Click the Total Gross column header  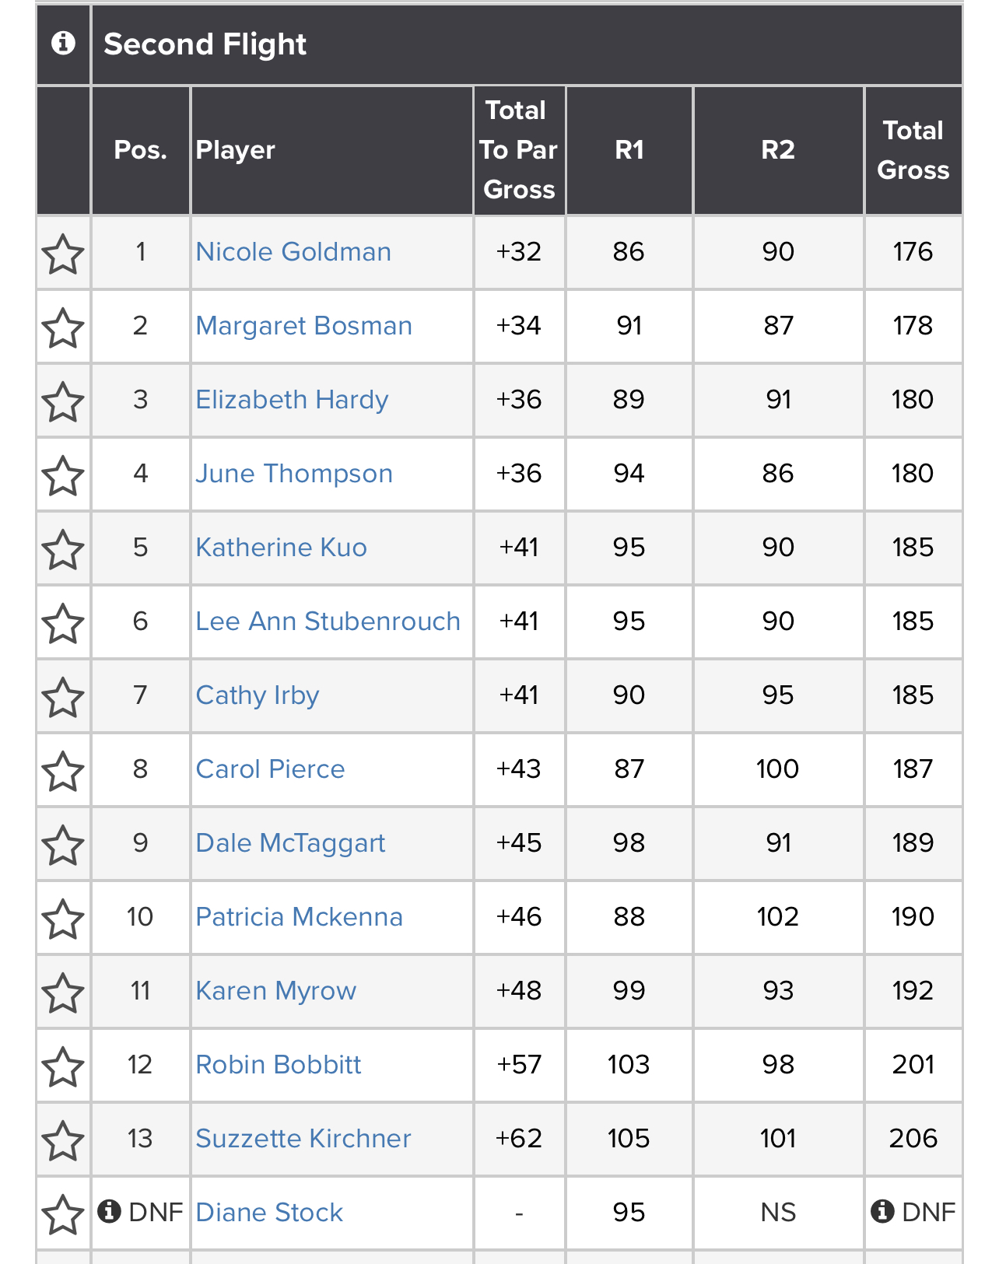click(913, 150)
